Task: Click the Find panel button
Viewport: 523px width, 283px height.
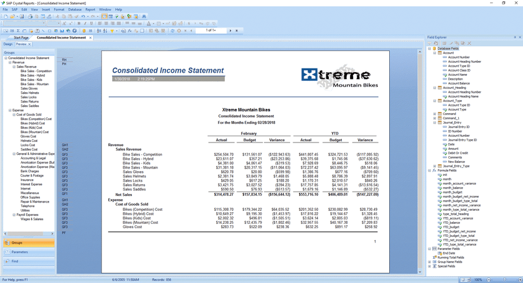Action: tap(29, 261)
